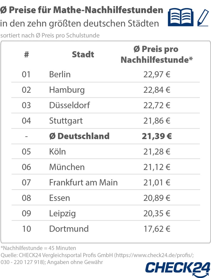Click the pencil icon
211x278 pixels.
point(203,17)
